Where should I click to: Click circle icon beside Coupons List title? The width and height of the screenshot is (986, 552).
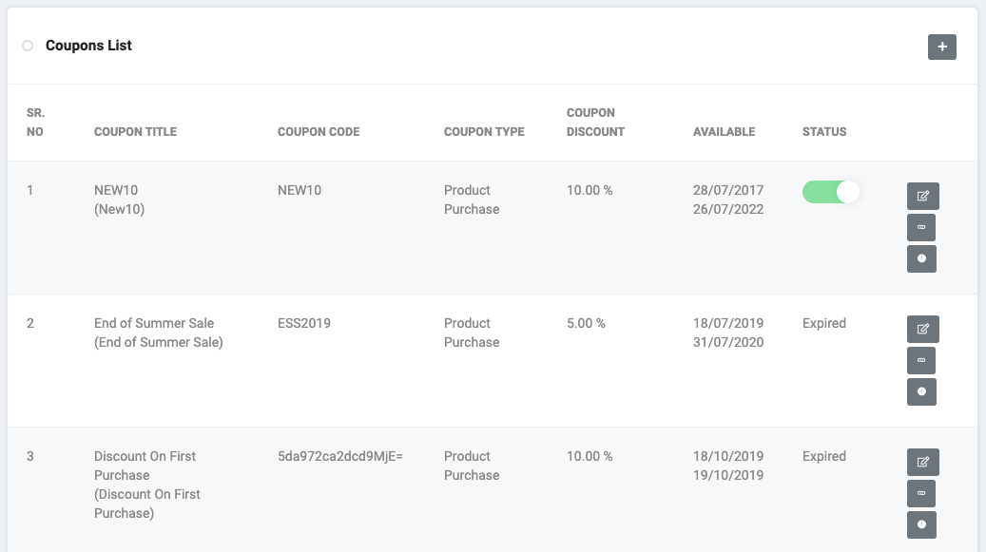click(28, 46)
